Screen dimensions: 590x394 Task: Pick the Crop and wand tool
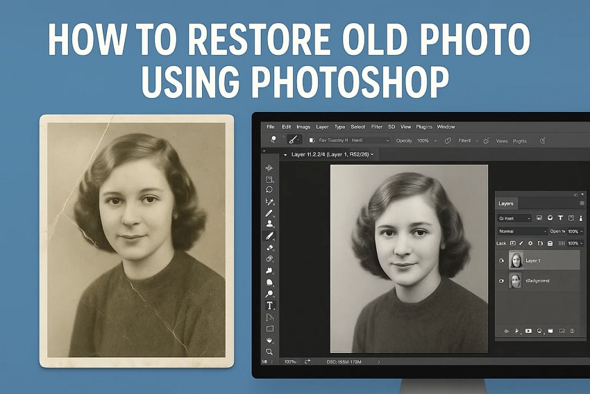click(269, 202)
